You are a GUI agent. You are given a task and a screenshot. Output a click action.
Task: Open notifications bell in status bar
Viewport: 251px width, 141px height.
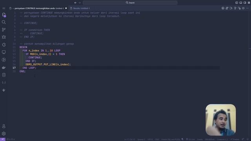click(x=247, y=139)
